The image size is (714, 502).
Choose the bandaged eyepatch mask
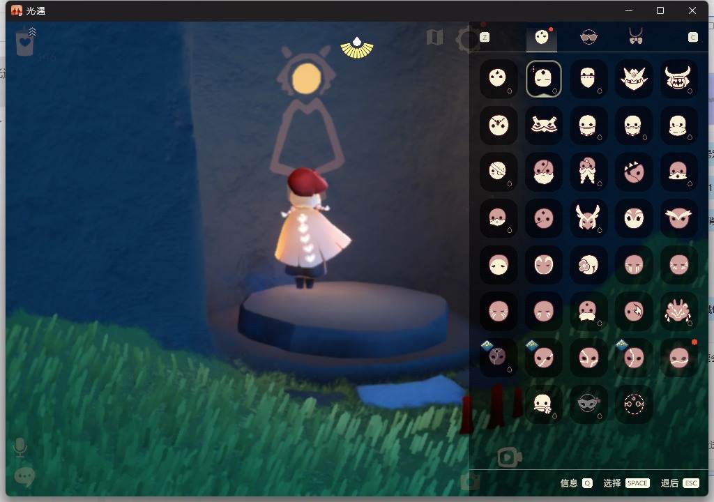(498, 172)
